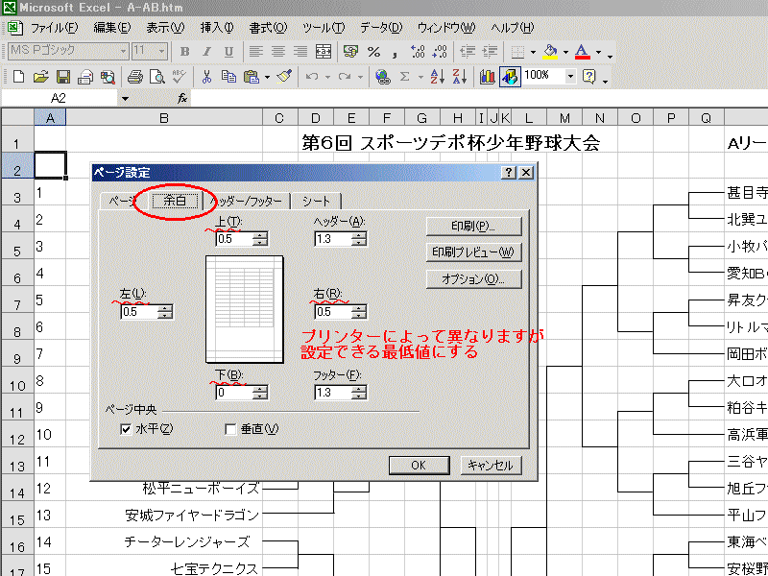768x576 pixels.
Task: Click the Save floppy disk icon
Action: pos(63,76)
